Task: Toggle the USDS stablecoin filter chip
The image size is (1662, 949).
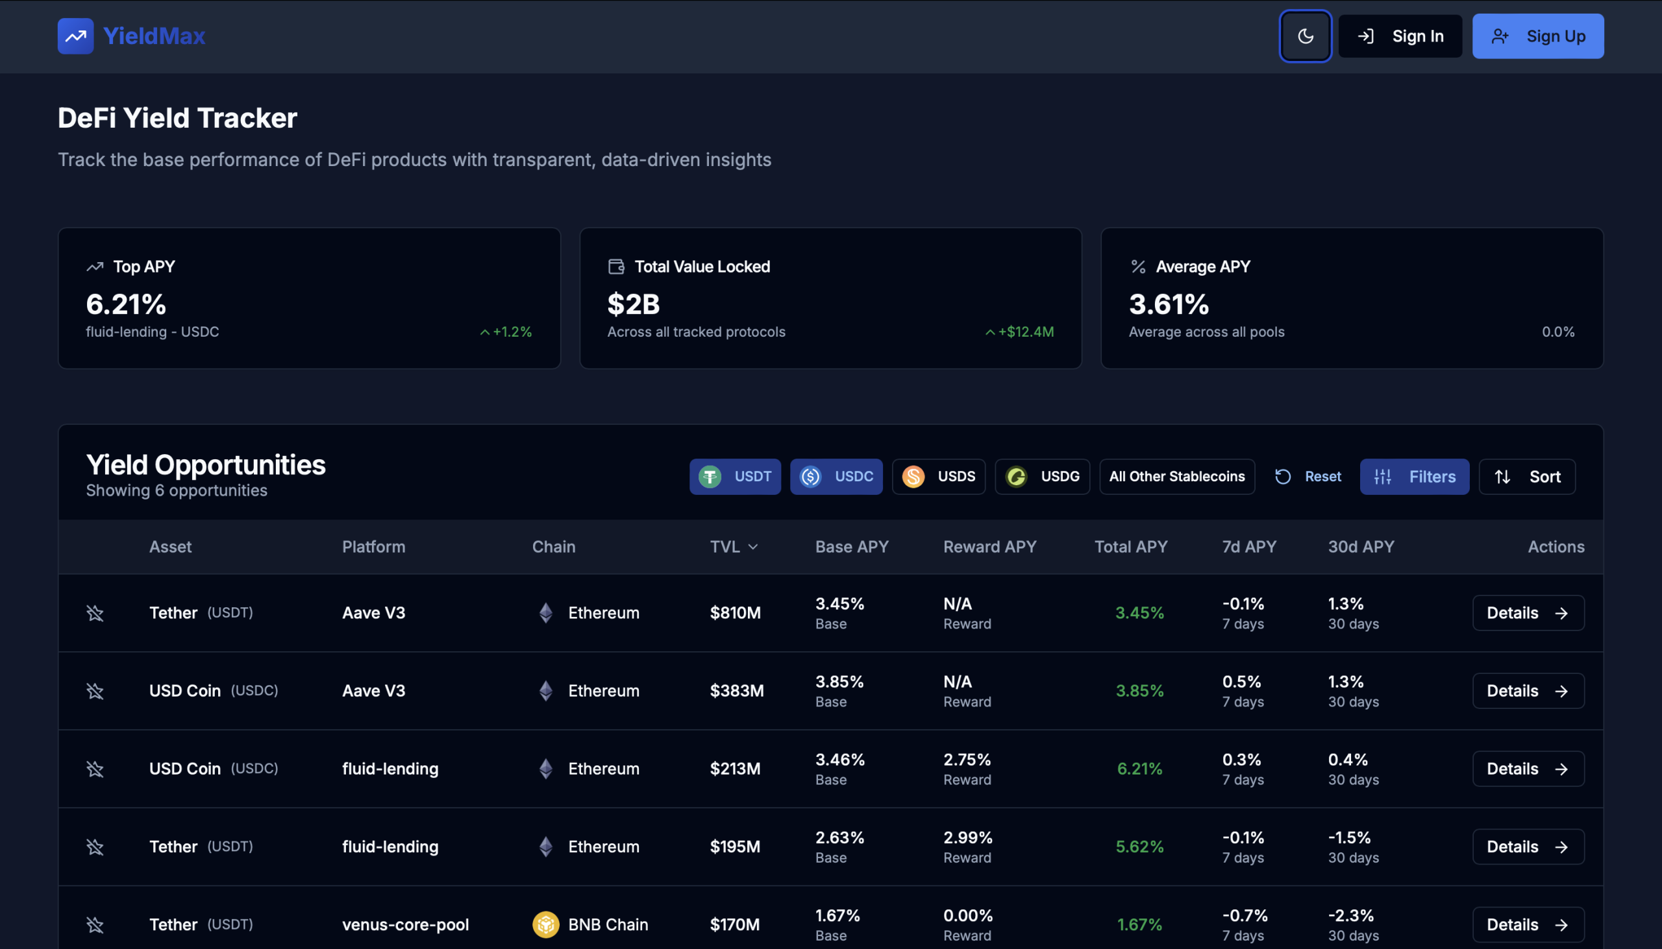Action: tap(939, 477)
